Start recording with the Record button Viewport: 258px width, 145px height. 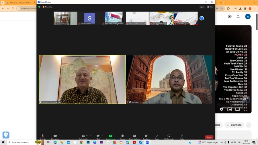pos(123,136)
